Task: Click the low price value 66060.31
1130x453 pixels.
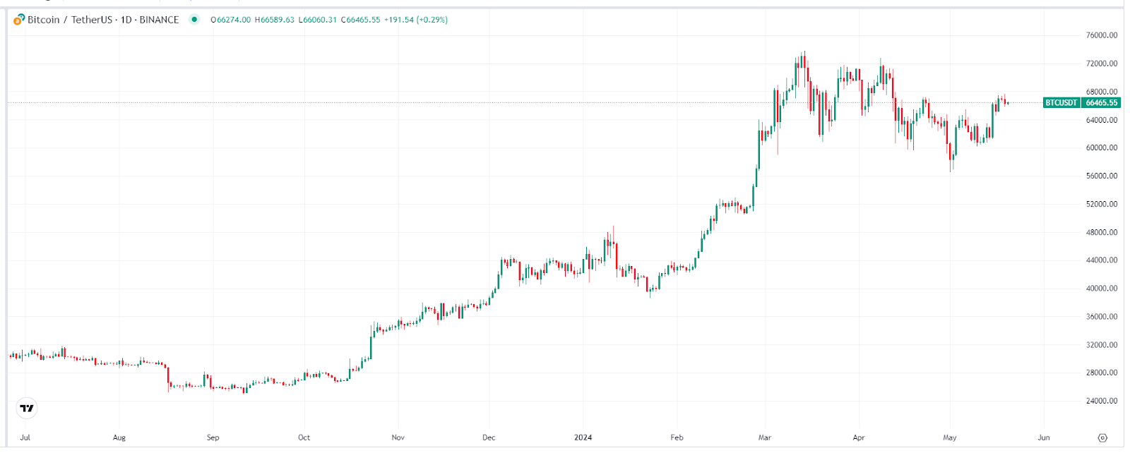Action: [318, 20]
